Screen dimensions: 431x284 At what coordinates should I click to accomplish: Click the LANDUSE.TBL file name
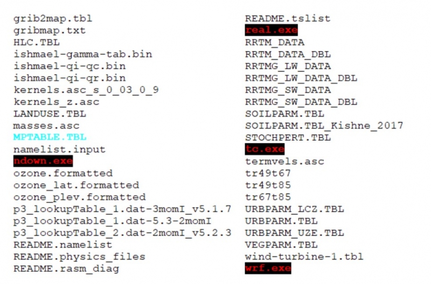pos(50,114)
